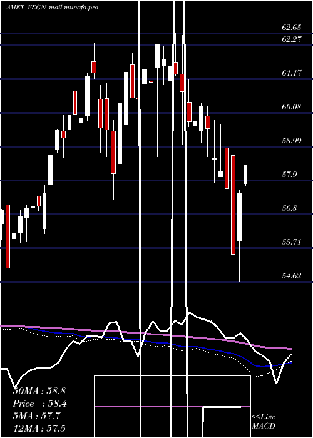Select the 57.9 price level label
This screenshot has width=313, height=438.
(289, 175)
